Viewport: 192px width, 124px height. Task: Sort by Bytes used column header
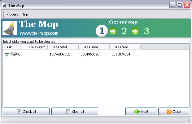pyautogui.click(x=94, y=47)
